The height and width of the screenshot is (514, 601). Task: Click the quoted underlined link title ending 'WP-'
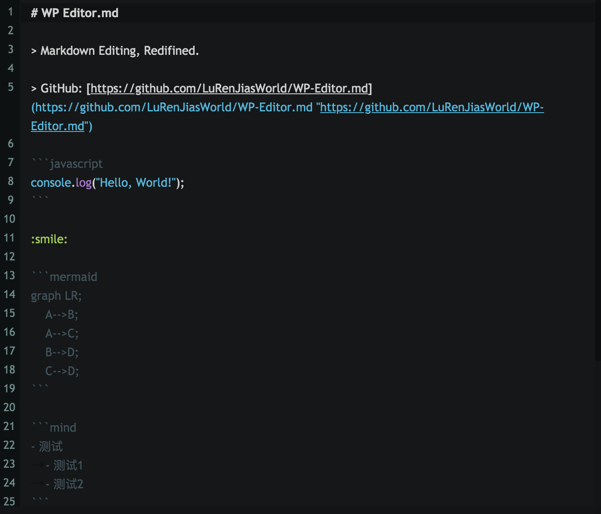[430, 107]
